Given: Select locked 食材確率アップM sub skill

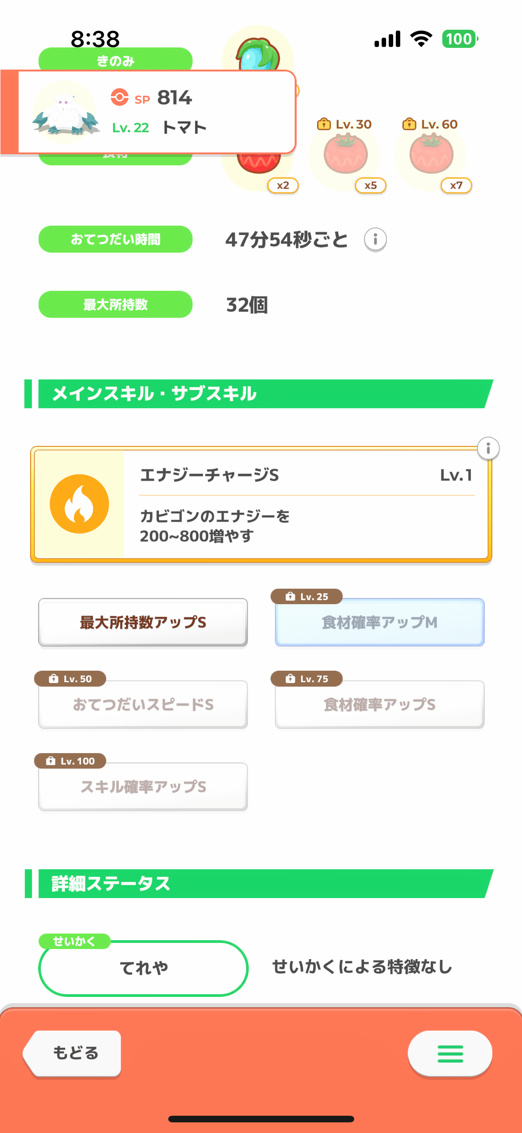Looking at the screenshot, I should tap(379, 622).
